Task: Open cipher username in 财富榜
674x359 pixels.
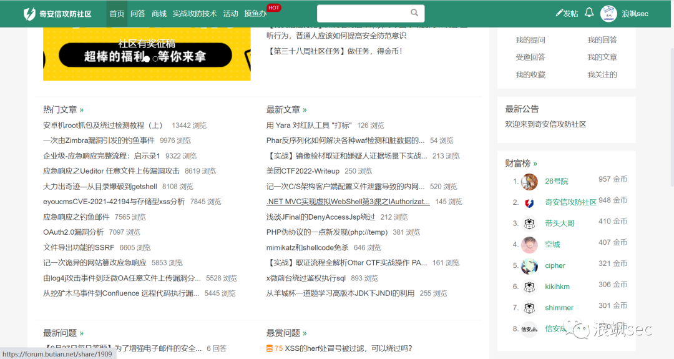Action: point(555,266)
